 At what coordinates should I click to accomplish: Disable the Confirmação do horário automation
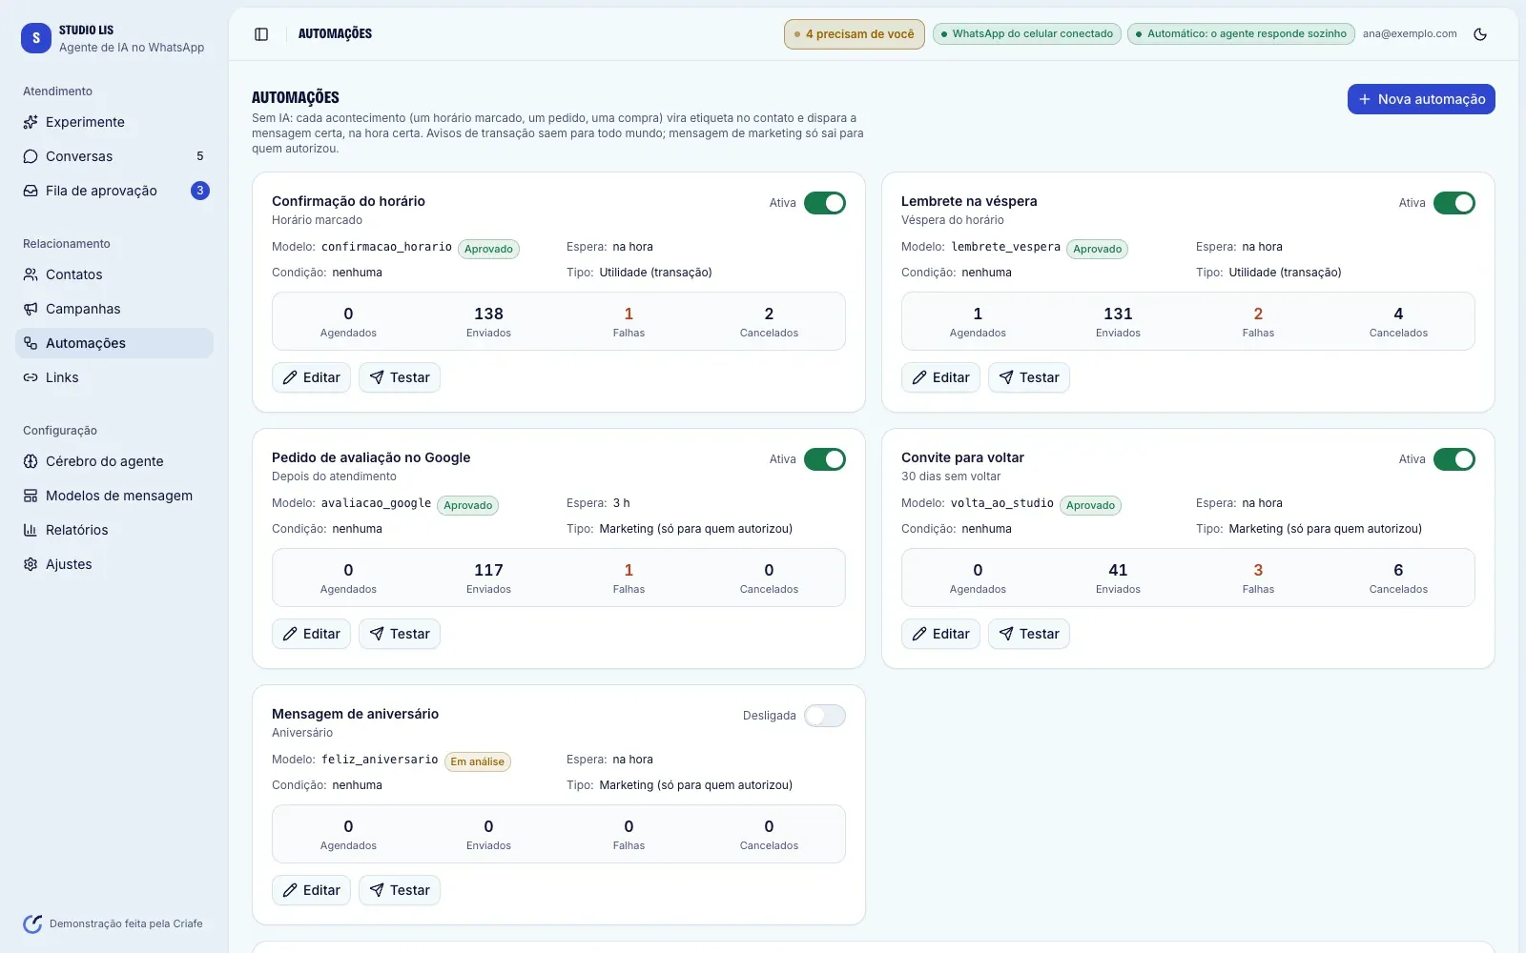[x=825, y=203]
